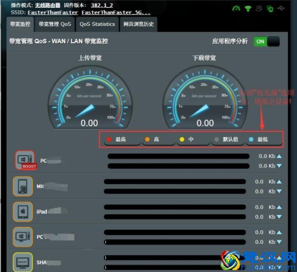Select the 高 orange priority tag

pyautogui.click(x=159, y=140)
